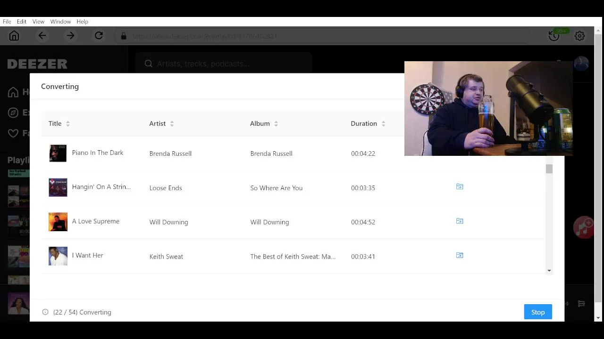Click the Keith Sweat artist cell
Viewport: 604px width, 339px height.
click(166, 257)
